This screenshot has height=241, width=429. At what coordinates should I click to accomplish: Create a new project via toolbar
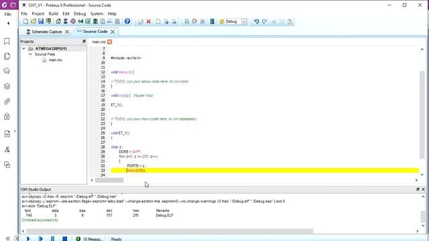tap(25, 21)
